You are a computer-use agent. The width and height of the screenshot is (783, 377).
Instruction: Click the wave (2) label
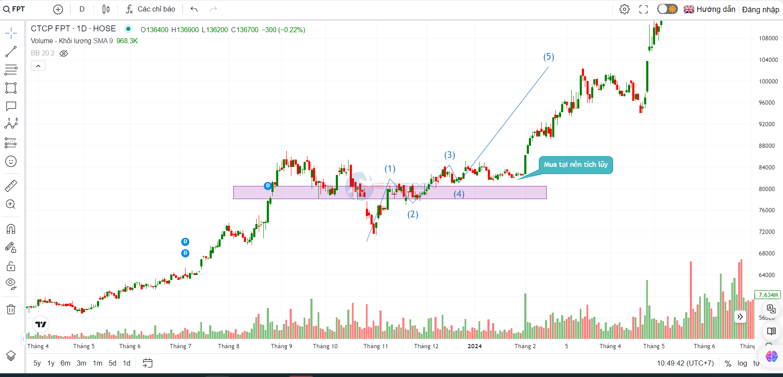[x=413, y=214]
